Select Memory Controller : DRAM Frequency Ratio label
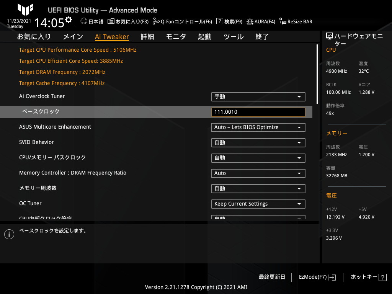Screen dimensions: 392x294 click(x=73, y=173)
